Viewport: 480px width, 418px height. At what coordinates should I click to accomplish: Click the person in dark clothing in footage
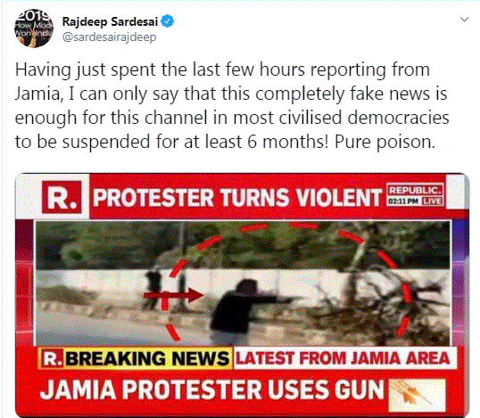point(242,309)
